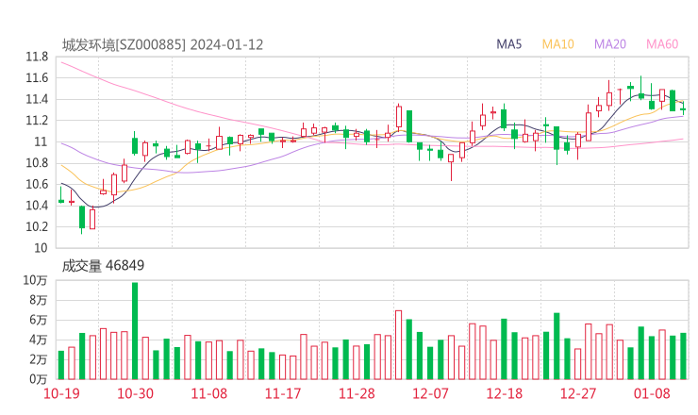Click the lowest red candlestick near 10.2

92,219
